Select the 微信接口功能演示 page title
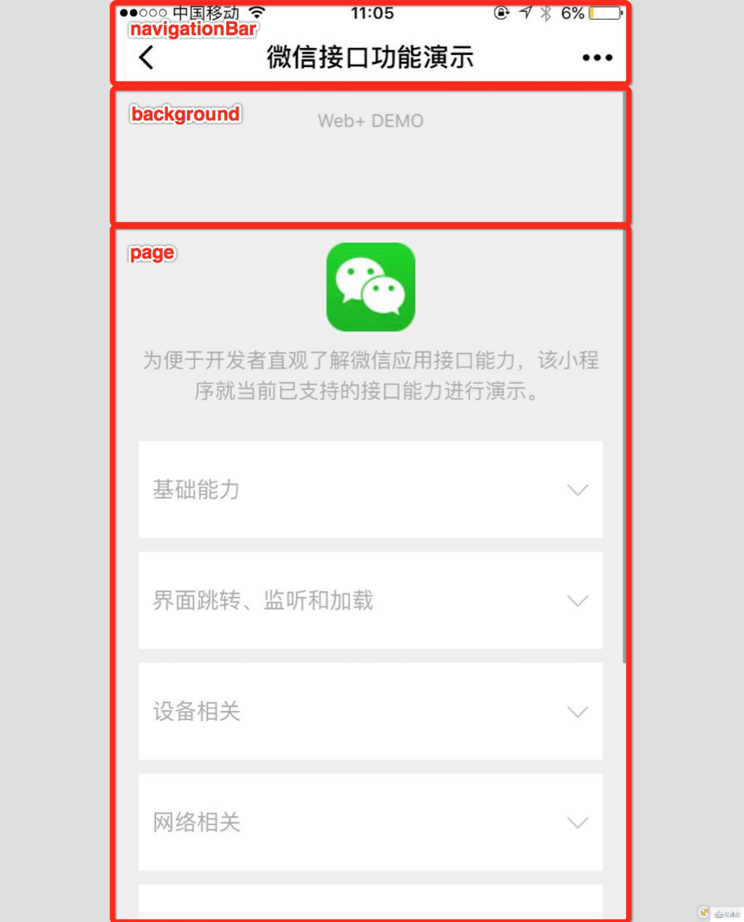744x922 pixels. (371, 57)
